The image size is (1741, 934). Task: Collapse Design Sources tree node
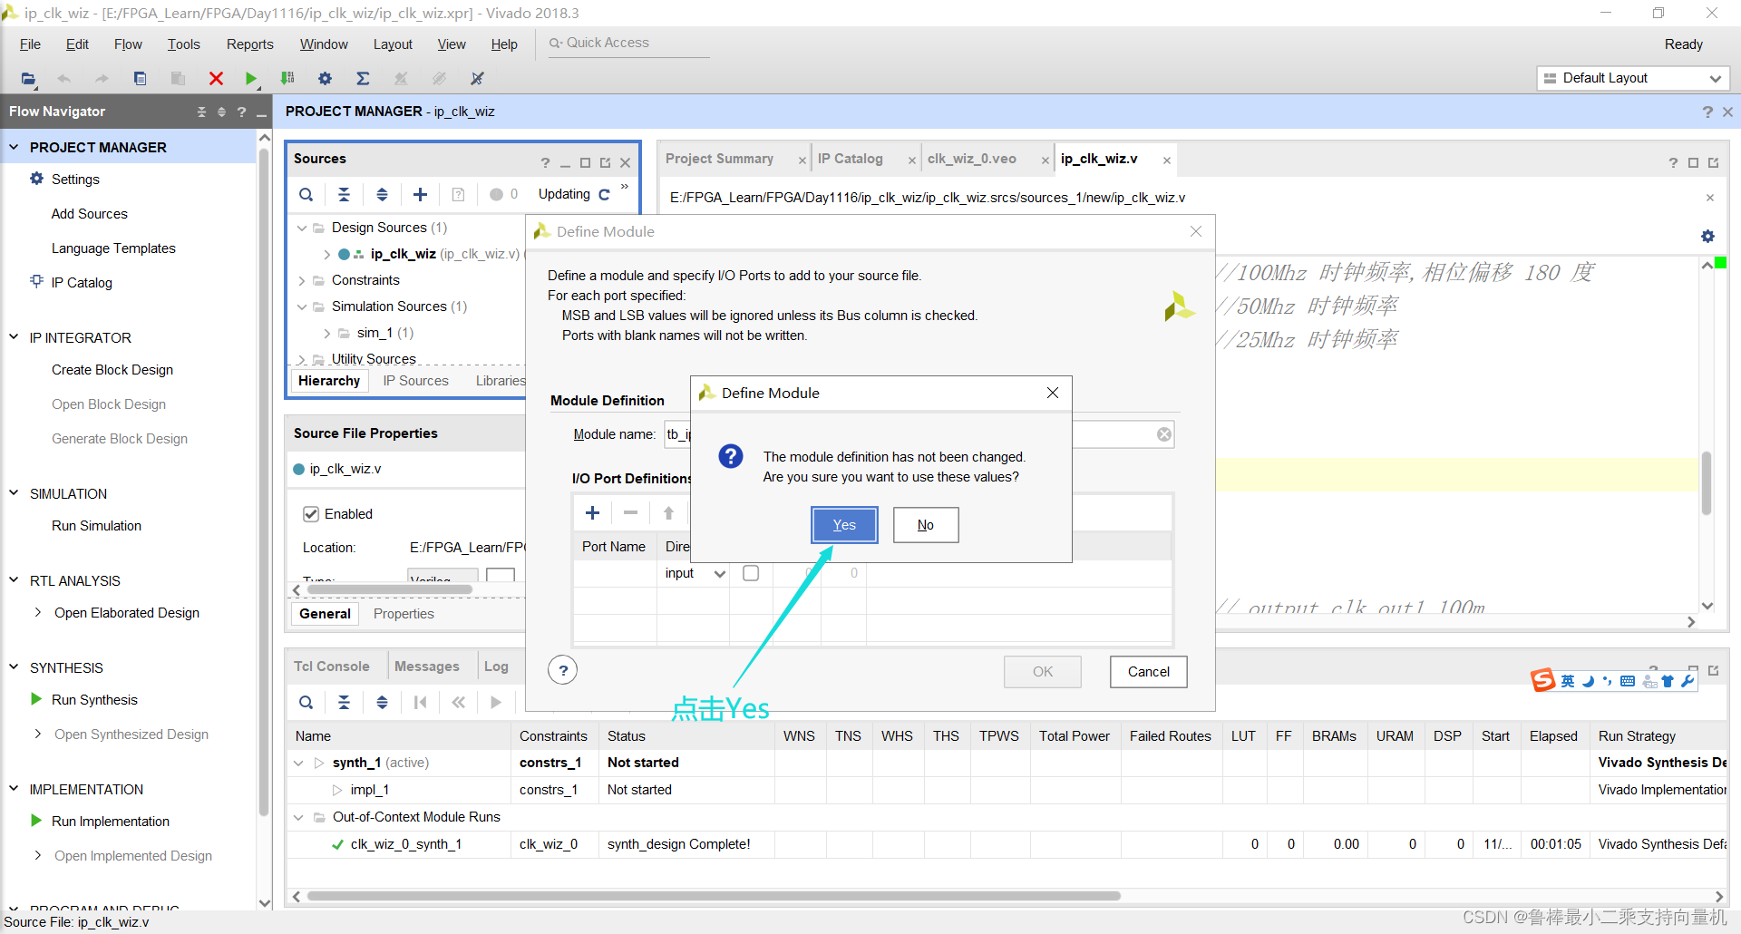(302, 228)
